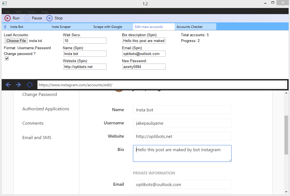Click the Format: Username,Password text

27,48
